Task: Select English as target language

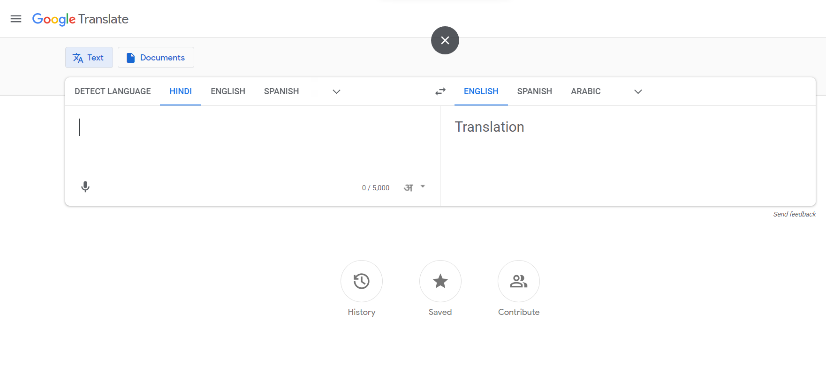Action: (481, 91)
